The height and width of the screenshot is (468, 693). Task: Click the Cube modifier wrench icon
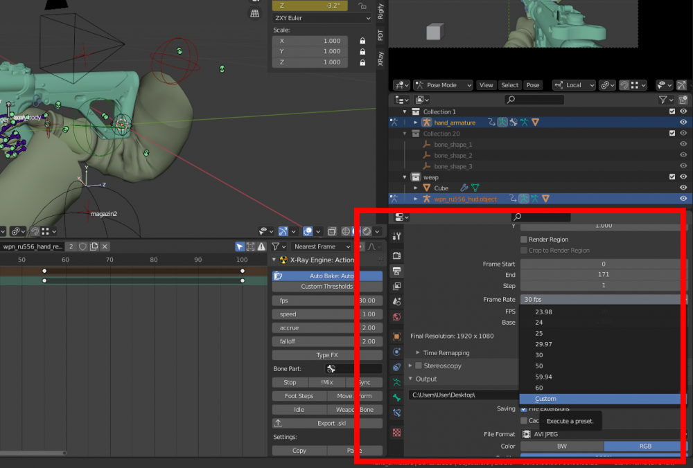pyautogui.click(x=464, y=188)
